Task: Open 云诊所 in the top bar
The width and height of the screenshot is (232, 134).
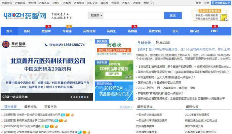Action: click(115, 3)
